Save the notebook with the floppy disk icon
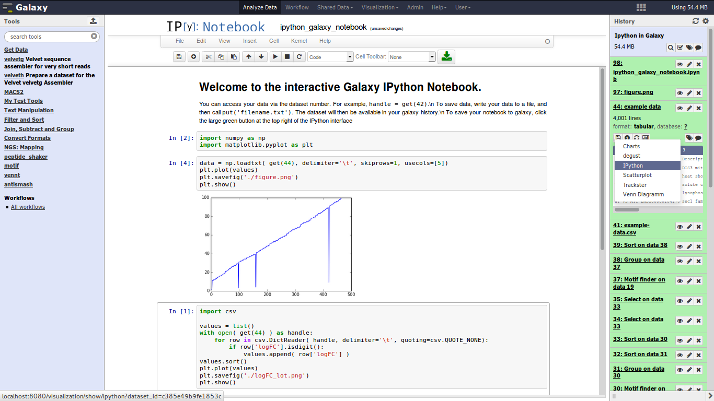 (x=179, y=56)
